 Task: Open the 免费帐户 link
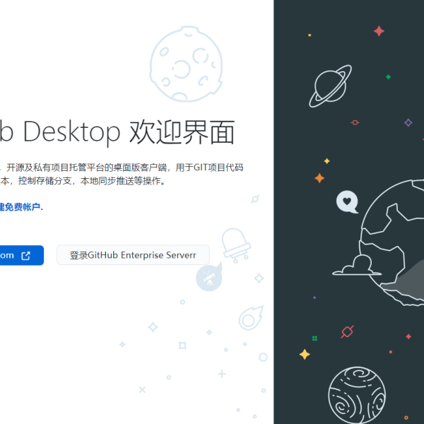pyautogui.click(x=20, y=207)
